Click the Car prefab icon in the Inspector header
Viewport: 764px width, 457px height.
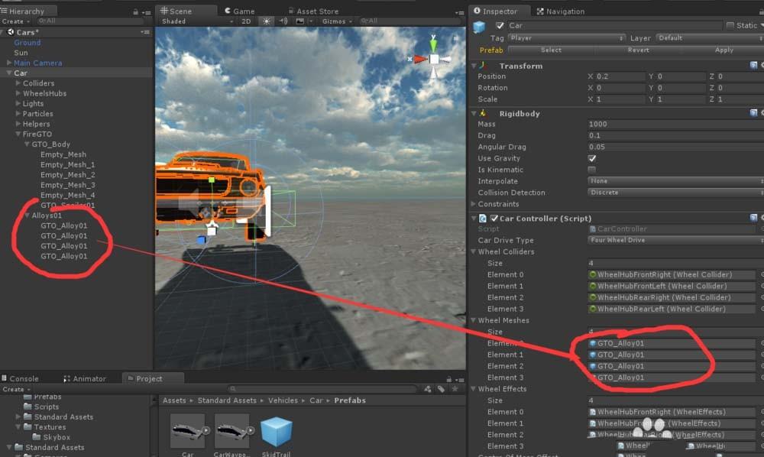(x=479, y=25)
